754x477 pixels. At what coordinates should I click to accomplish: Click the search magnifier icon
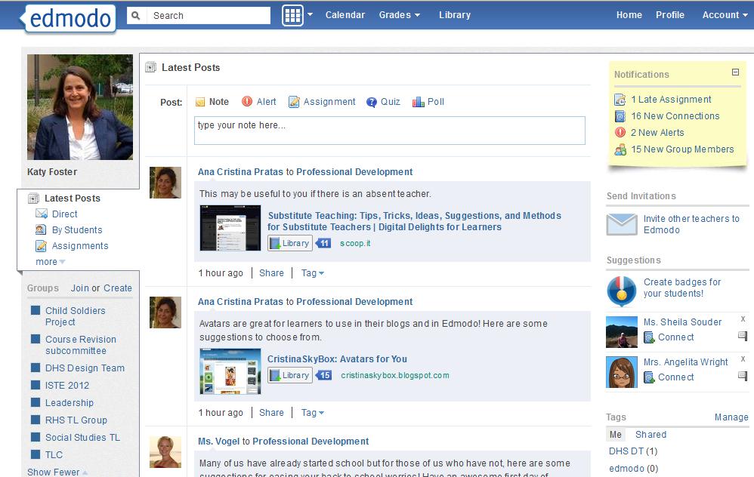click(x=136, y=15)
